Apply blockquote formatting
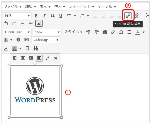 click(53, 16)
